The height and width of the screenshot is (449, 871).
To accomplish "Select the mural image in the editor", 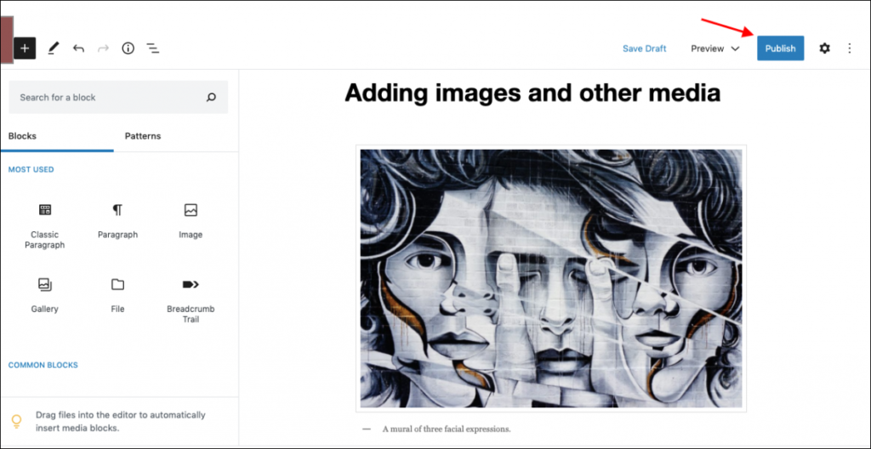I will pyautogui.click(x=551, y=278).
